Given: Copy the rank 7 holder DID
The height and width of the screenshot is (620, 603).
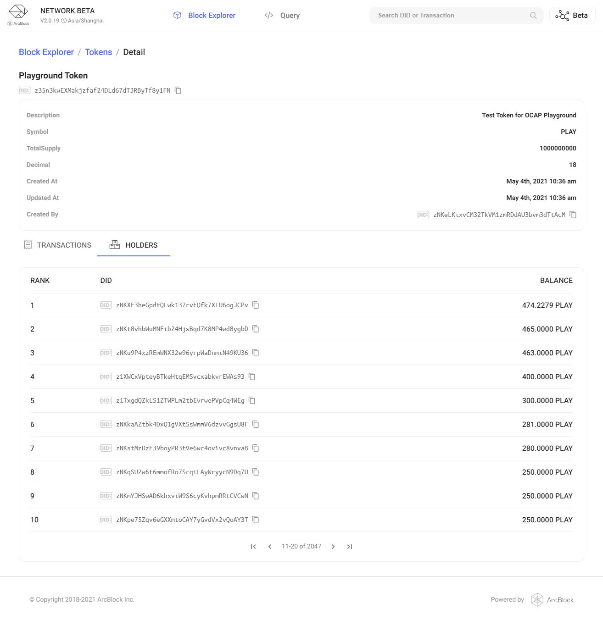Looking at the screenshot, I should point(256,448).
